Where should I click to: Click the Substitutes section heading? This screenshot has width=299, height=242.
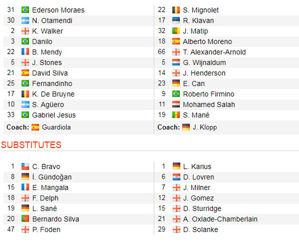(31, 145)
